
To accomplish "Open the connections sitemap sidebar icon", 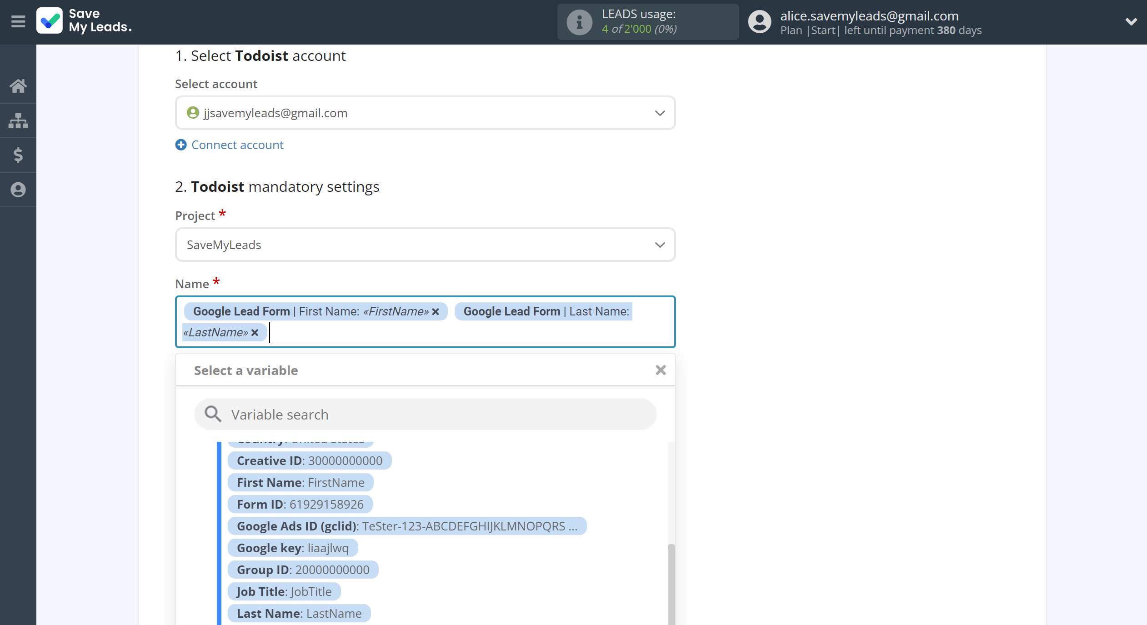I will pyautogui.click(x=18, y=120).
